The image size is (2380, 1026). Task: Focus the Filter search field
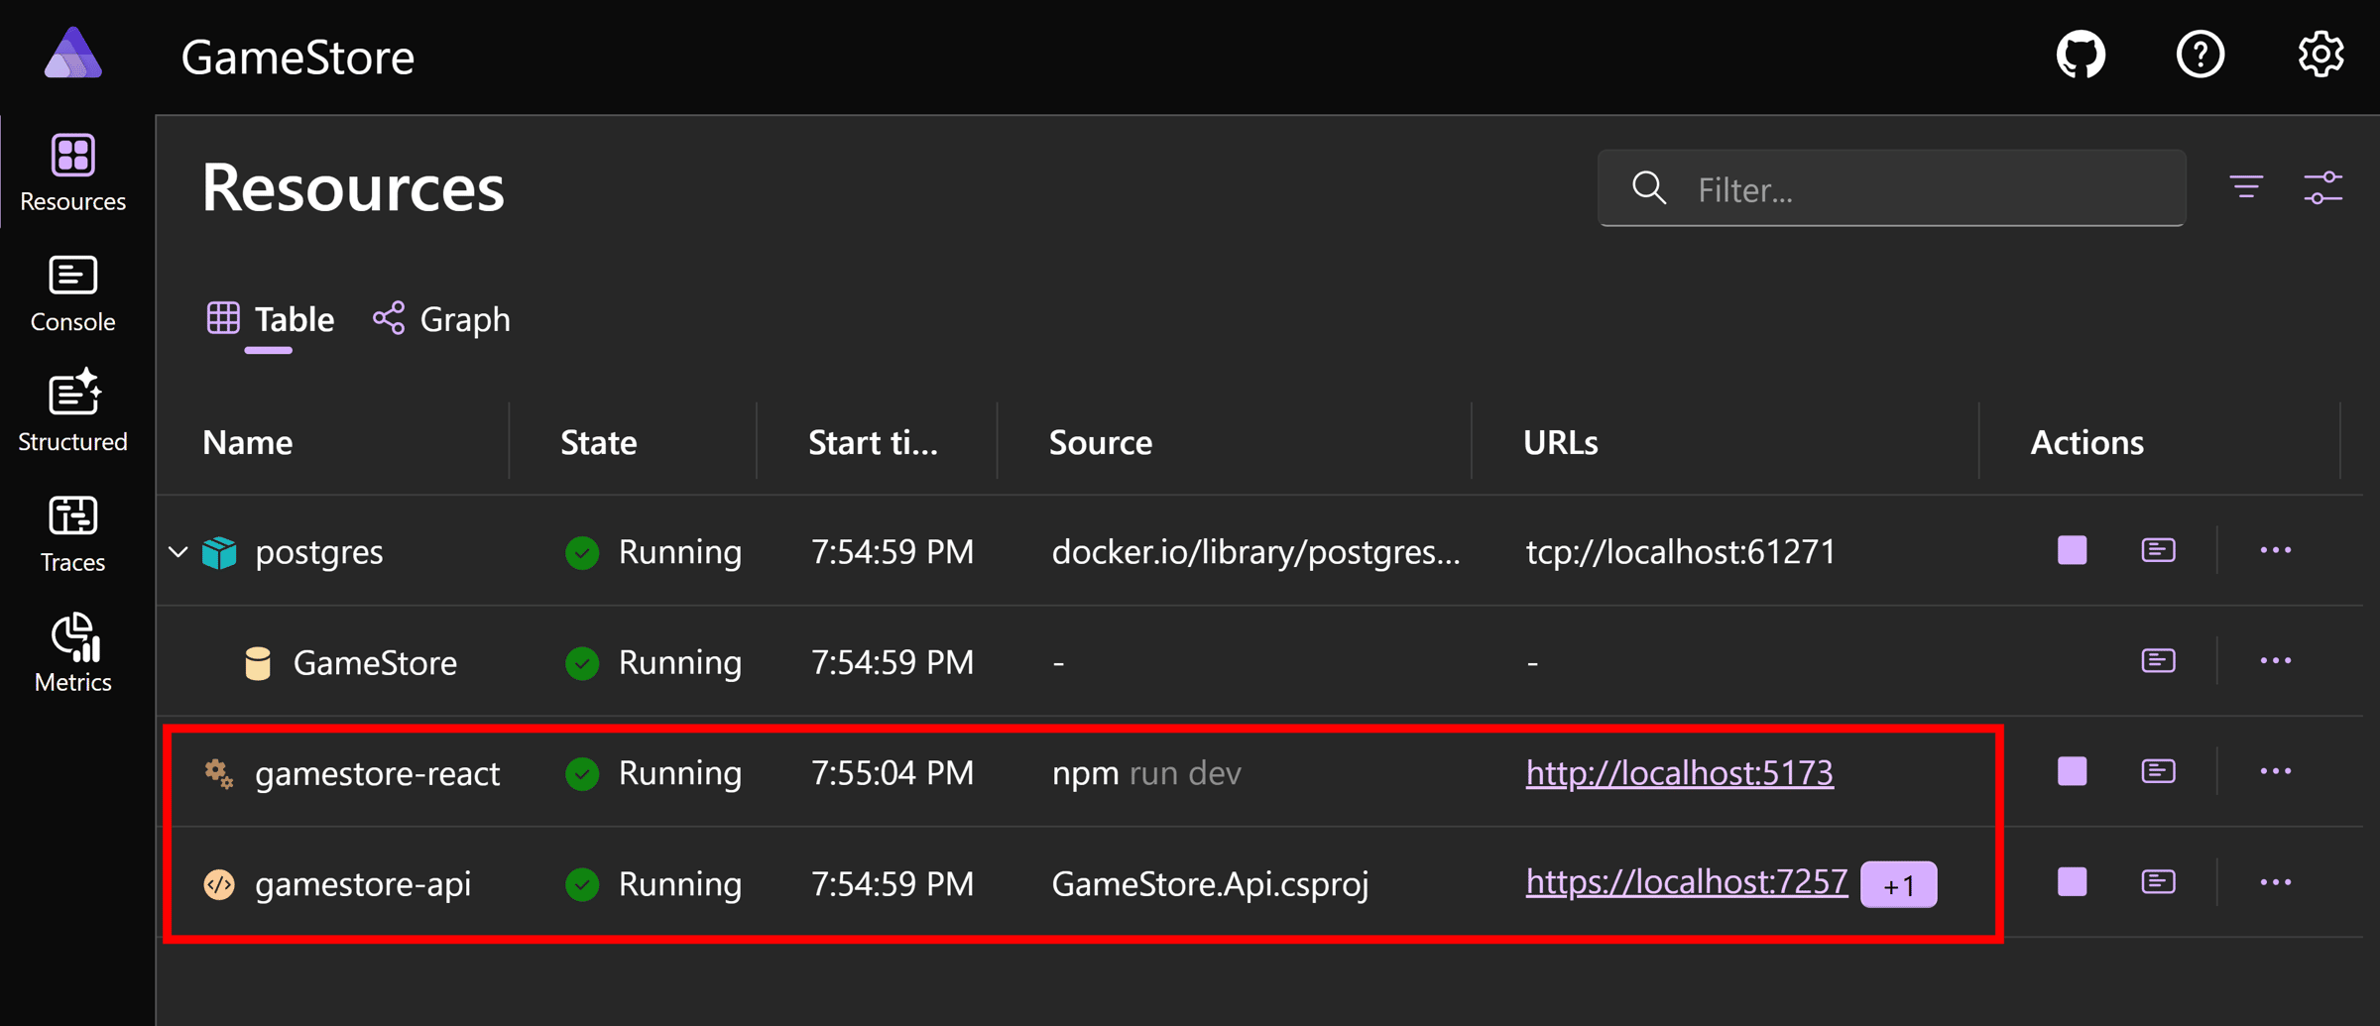point(1892,188)
